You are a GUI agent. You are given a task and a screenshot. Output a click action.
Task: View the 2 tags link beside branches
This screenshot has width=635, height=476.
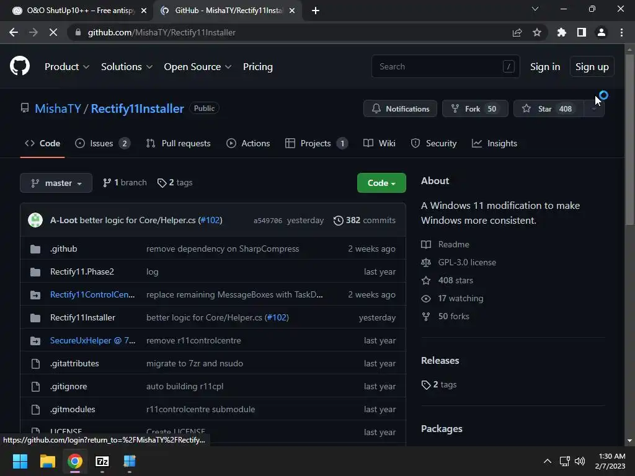point(175,183)
